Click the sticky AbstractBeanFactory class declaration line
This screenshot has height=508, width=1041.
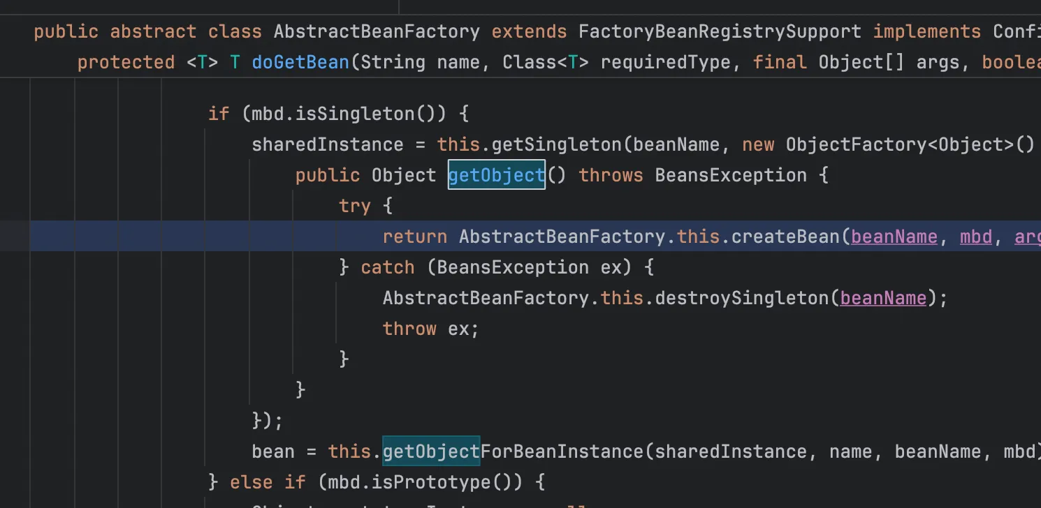click(x=377, y=32)
